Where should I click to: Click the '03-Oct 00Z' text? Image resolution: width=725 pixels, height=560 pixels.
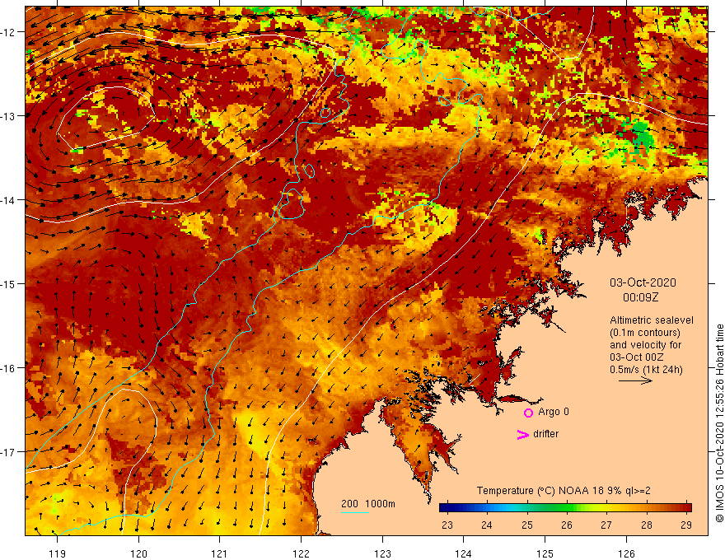tap(636, 357)
